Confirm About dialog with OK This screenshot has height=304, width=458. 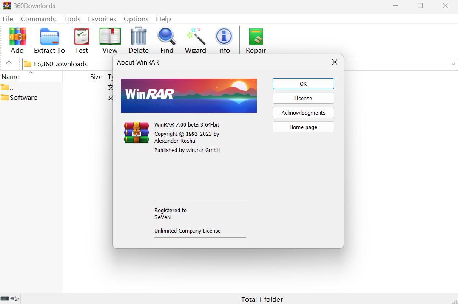coord(303,84)
